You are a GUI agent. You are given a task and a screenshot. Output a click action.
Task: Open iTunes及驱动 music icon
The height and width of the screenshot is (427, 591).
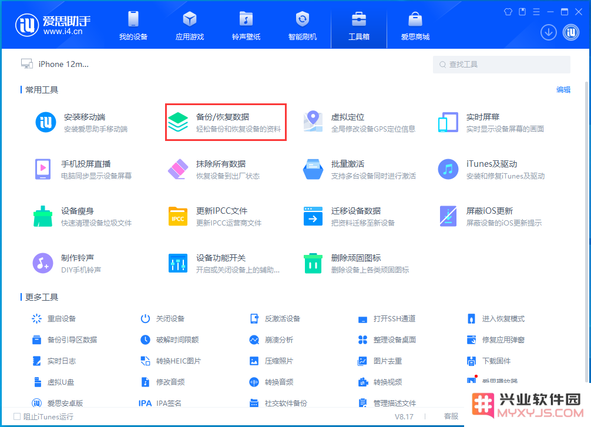coord(448,169)
